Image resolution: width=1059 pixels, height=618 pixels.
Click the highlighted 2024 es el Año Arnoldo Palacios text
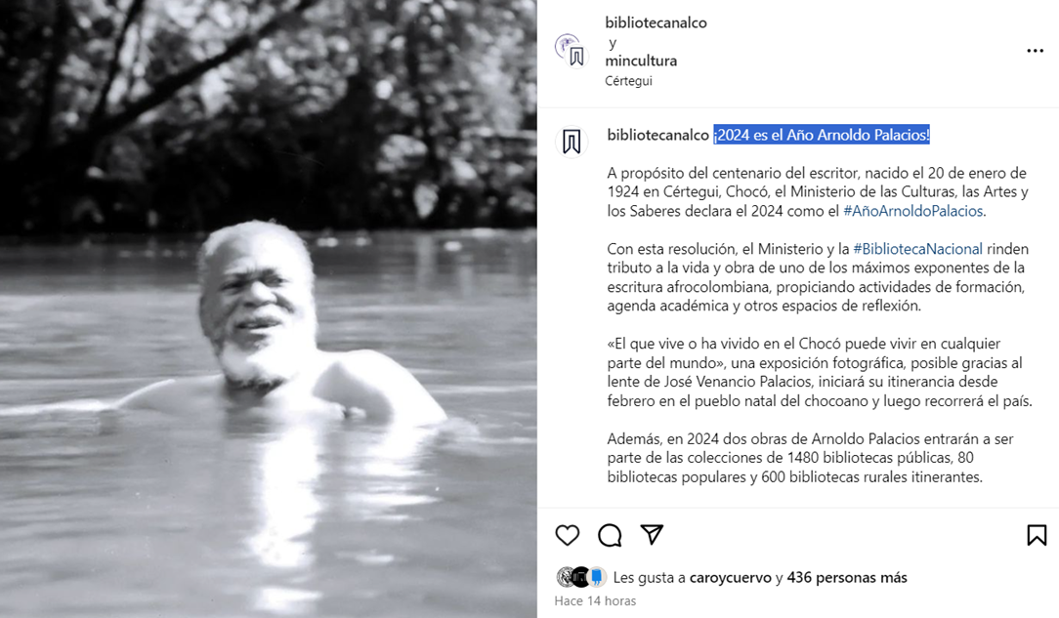pos(822,135)
